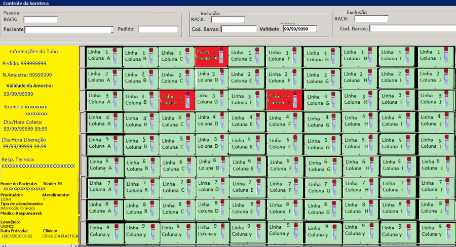This screenshot has height=247, width=456.
Task: Focus the Pedido search field
Action: click(x=158, y=29)
